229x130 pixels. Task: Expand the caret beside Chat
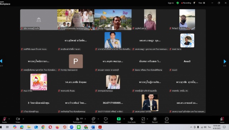click(98, 119)
